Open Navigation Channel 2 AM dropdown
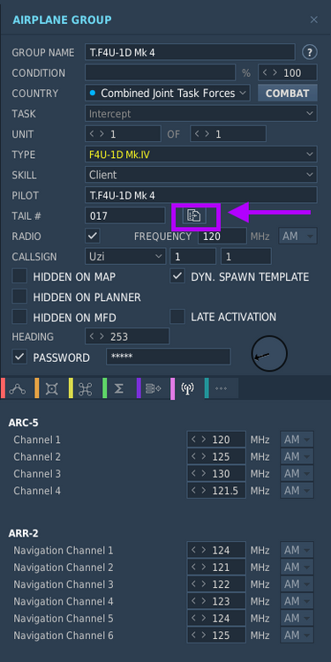 click(297, 567)
